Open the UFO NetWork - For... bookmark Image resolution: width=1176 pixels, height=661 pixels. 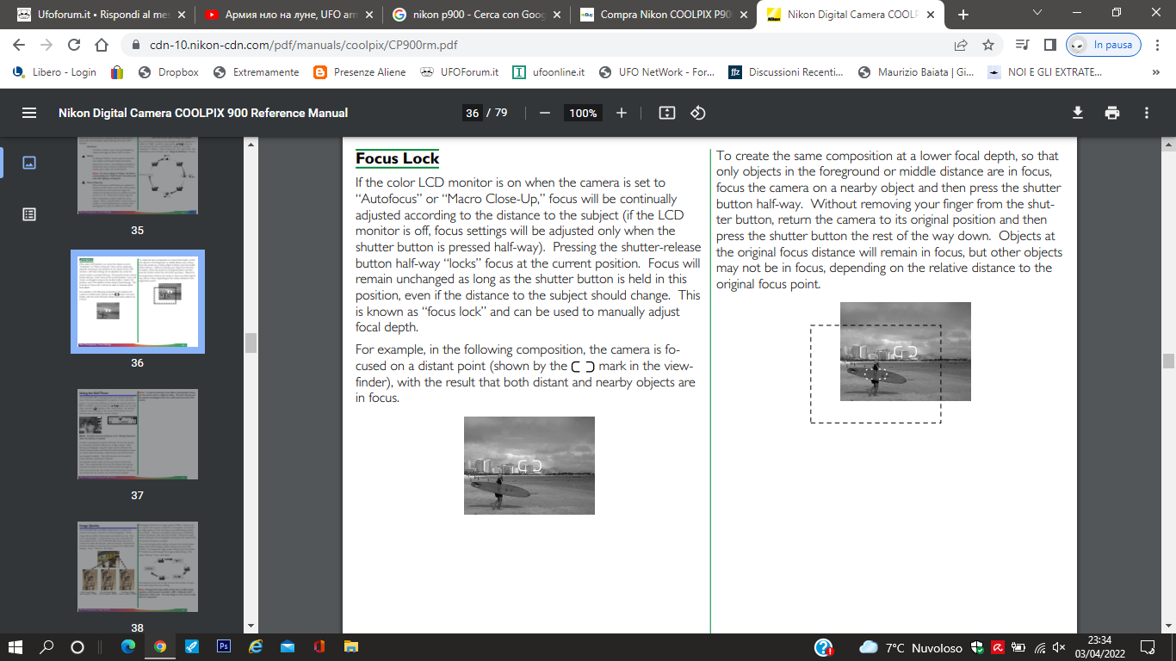click(x=657, y=72)
